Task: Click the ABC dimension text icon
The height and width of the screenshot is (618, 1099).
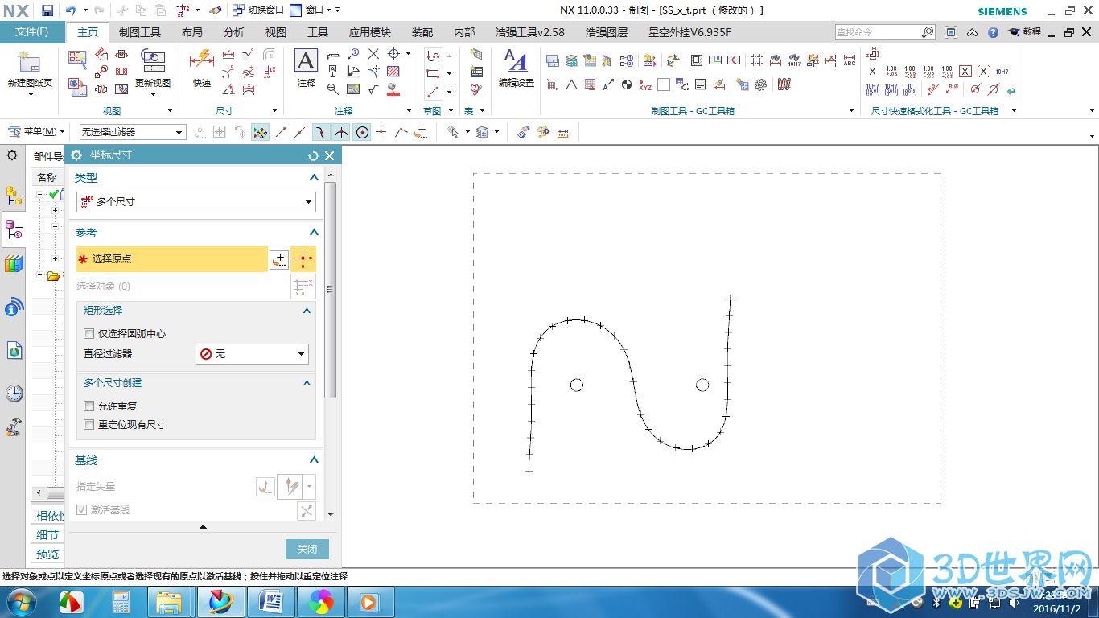Action: click(x=850, y=61)
